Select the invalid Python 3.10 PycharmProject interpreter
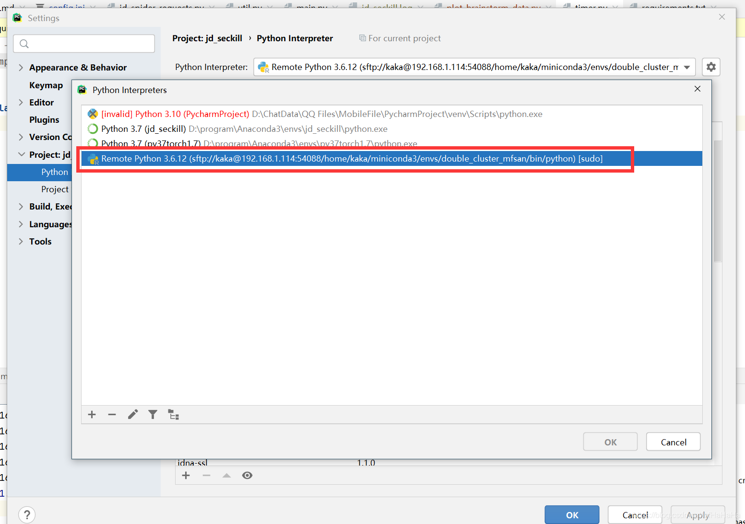This screenshot has height=524, width=745. [x=391, y=114]
